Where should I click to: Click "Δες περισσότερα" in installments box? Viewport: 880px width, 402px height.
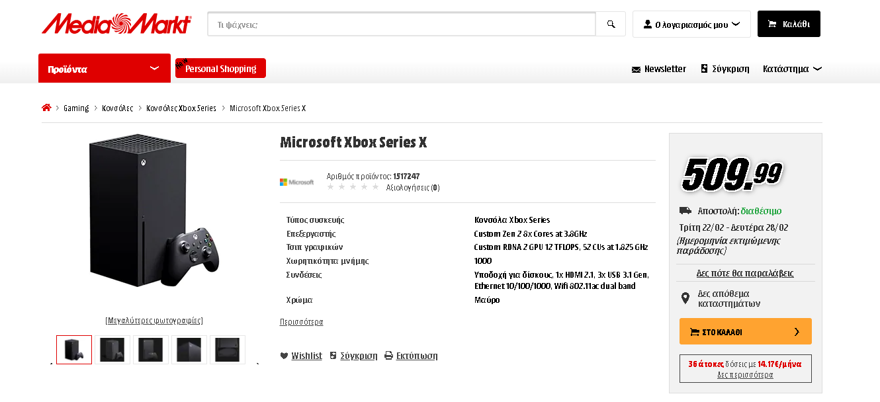coord(745,375)
